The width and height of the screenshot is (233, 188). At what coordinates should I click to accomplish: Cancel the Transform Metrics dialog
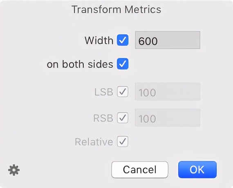(140, 170)
